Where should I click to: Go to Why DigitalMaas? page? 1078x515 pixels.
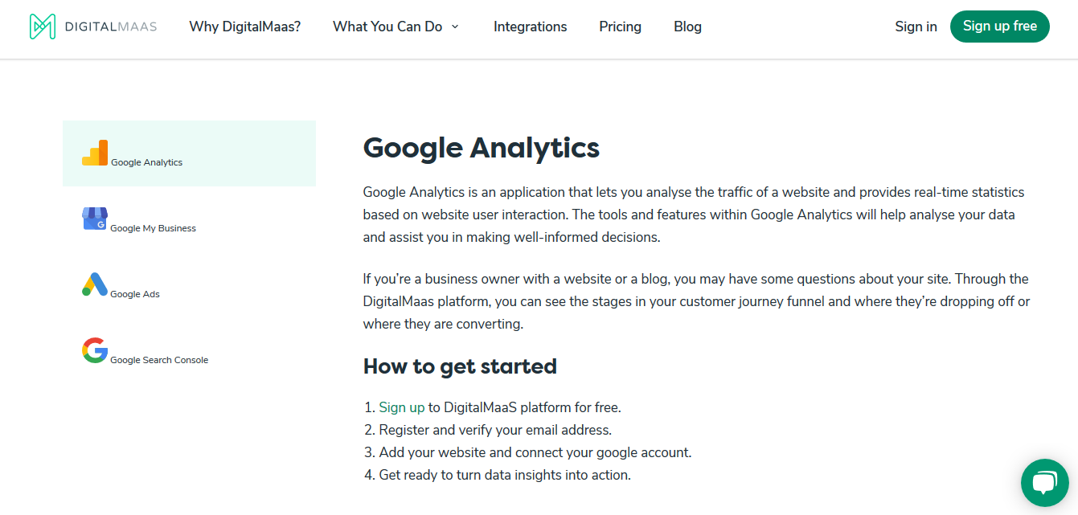245,27
